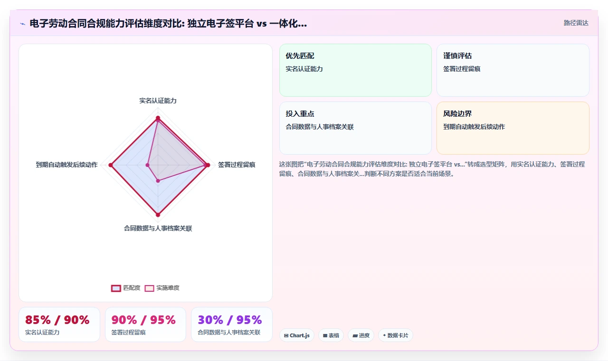Click the dashboard title text in the header
Image resolution: width=608 pixels, height=361 pixels.
[x=168, y=23]
